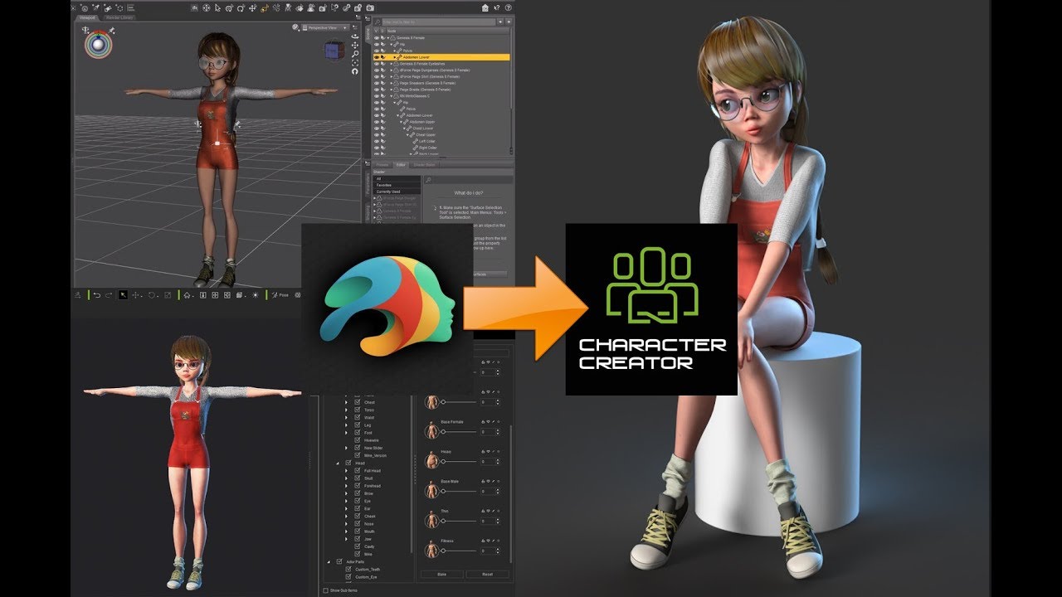1062x597 pixels.
Task: Click the Bake button
Action: [x=441, y=575]
